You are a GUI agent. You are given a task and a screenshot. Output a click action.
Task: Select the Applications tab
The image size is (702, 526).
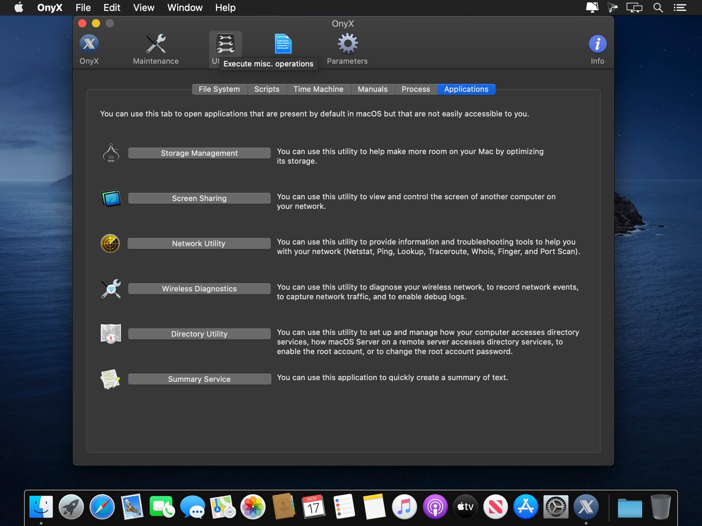[x=466, y=89]
